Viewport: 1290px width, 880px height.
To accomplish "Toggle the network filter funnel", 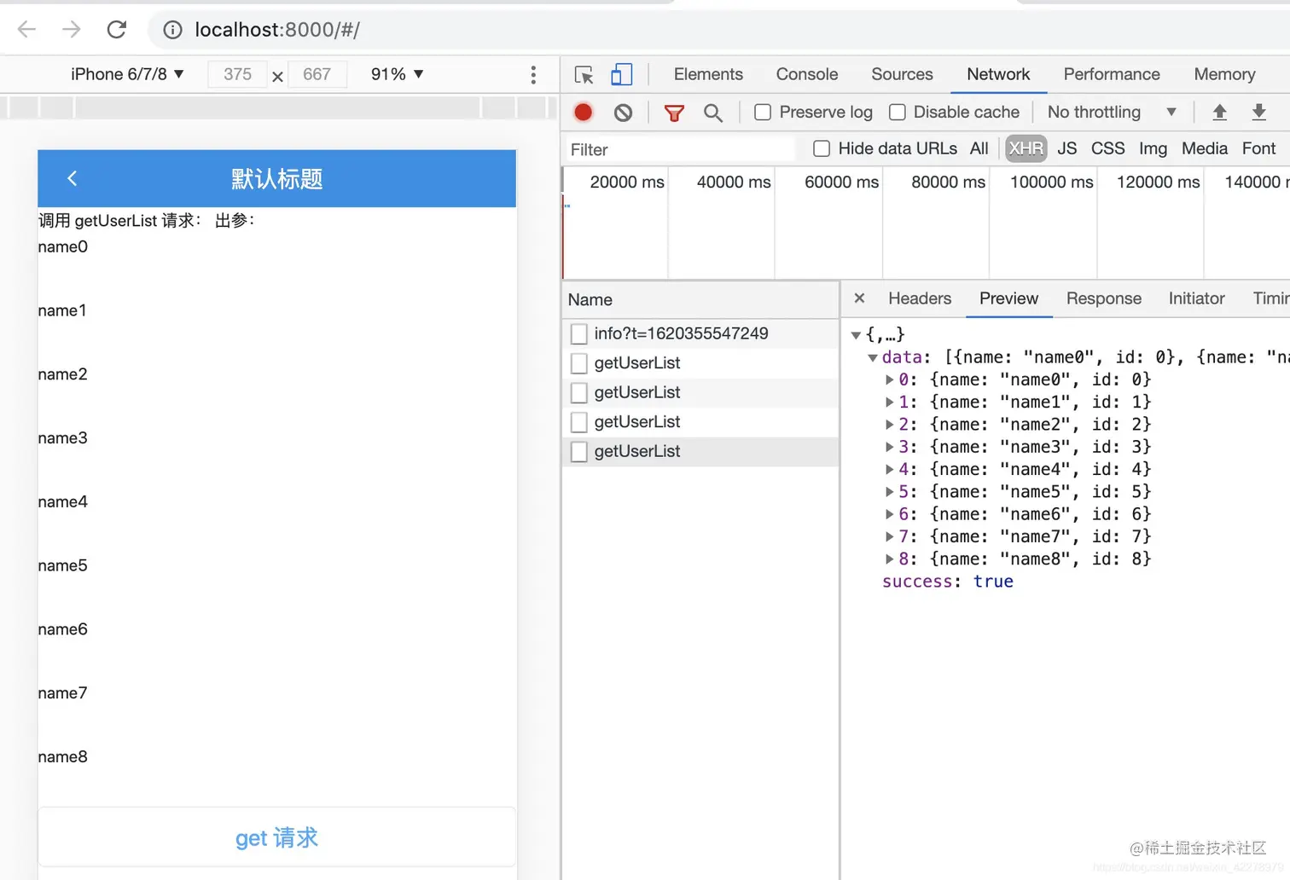I will click(x=674, y=112).
